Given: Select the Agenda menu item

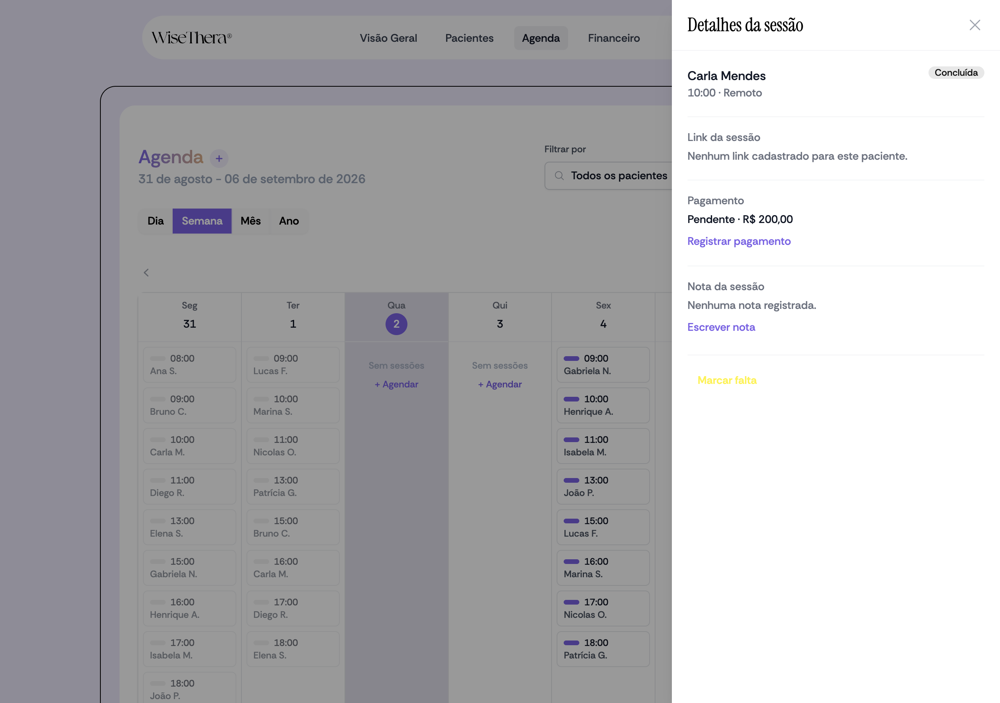Looking at the screenshot, I should point(541,38).
